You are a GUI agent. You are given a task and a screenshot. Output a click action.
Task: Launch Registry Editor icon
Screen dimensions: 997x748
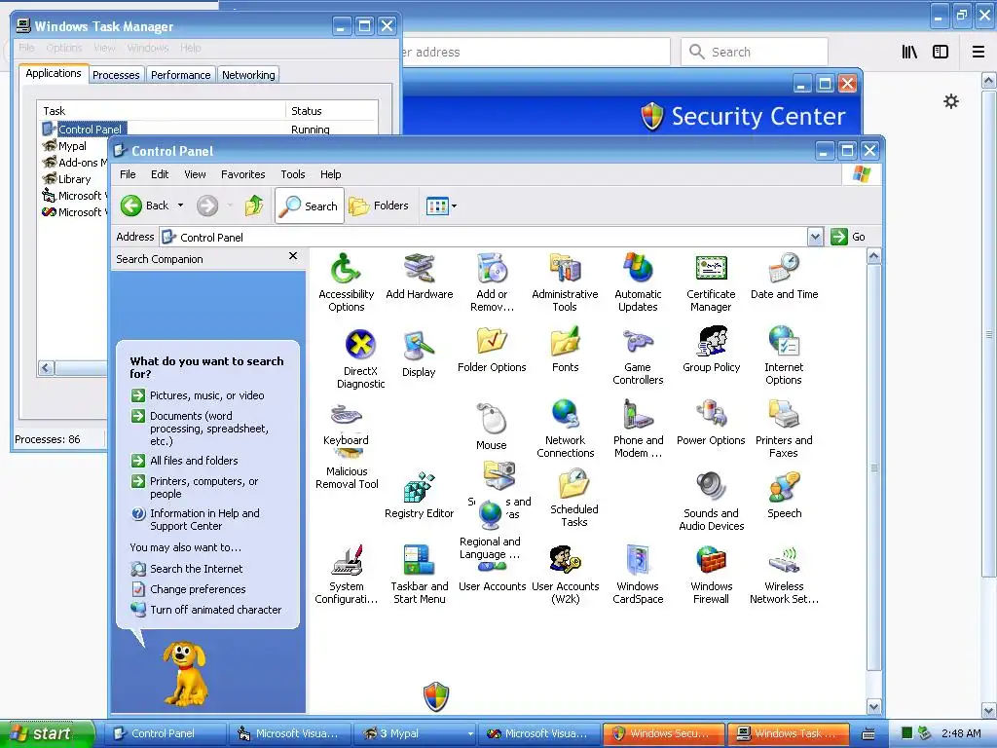419,496
